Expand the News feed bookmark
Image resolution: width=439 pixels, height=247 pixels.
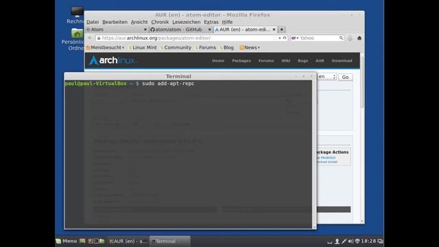click(x=250, y=47)
